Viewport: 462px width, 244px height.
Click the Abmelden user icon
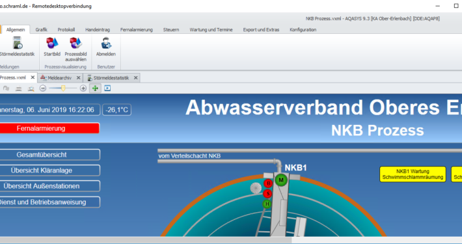click(x=106, y=44)
